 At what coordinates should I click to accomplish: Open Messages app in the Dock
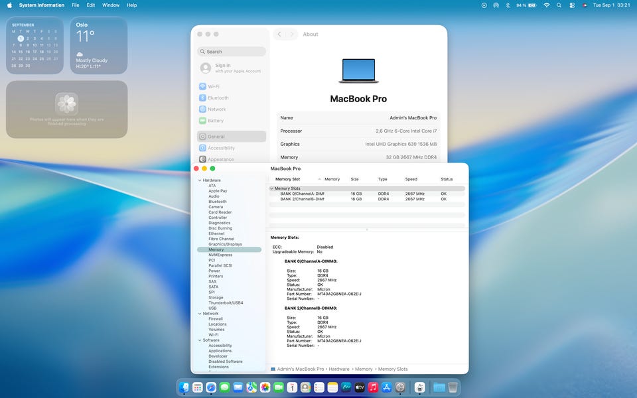tap(225, 387)
